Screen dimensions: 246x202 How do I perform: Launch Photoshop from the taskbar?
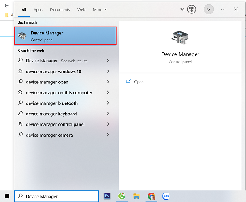pyautogui.click(x=107, y=196)
